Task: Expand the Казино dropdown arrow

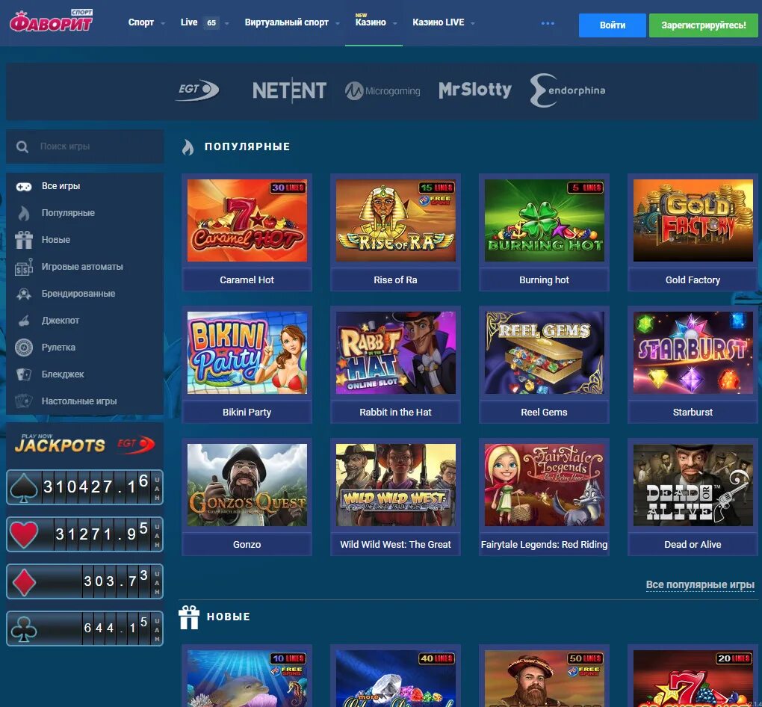Action: pyautogui.click(x=395, y=23)
